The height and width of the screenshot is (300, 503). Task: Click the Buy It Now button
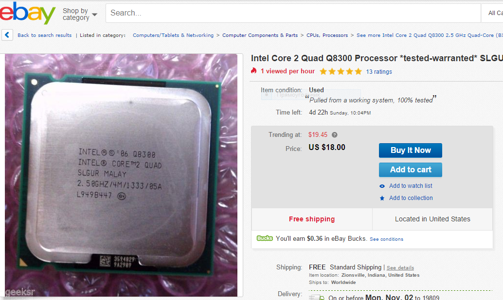[410, 150]
